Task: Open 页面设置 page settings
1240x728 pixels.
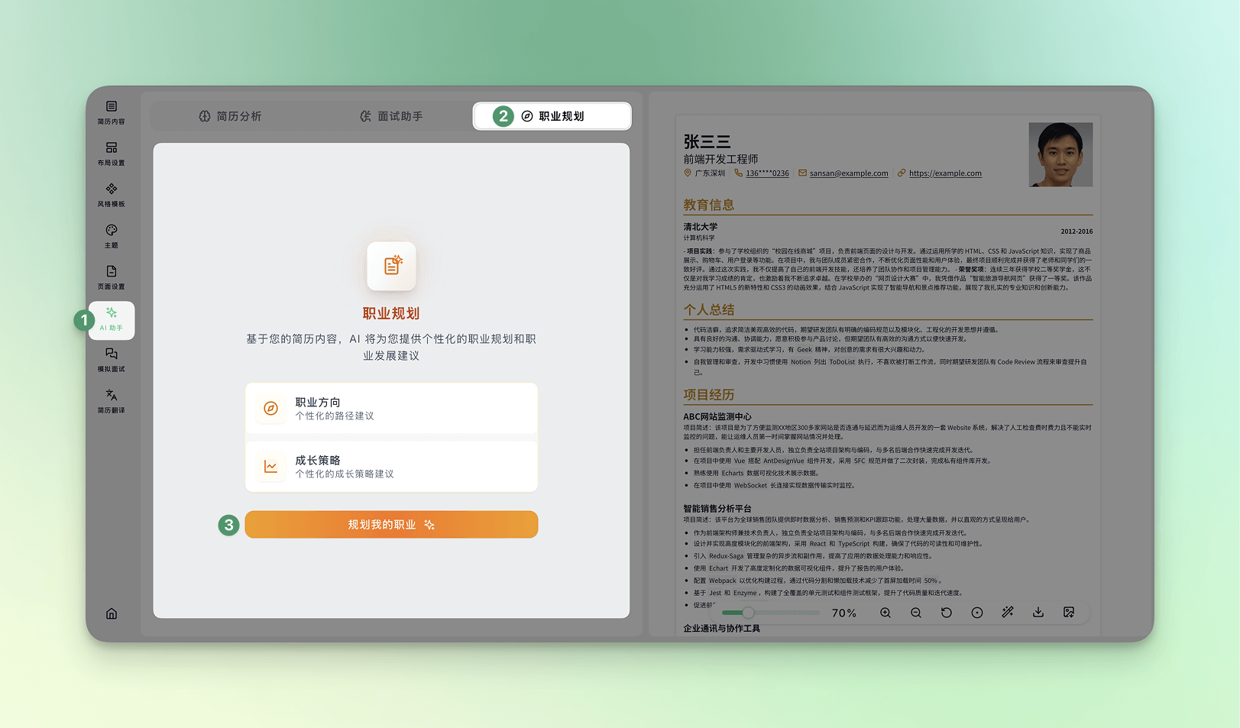Action: (x=112, y=277)
